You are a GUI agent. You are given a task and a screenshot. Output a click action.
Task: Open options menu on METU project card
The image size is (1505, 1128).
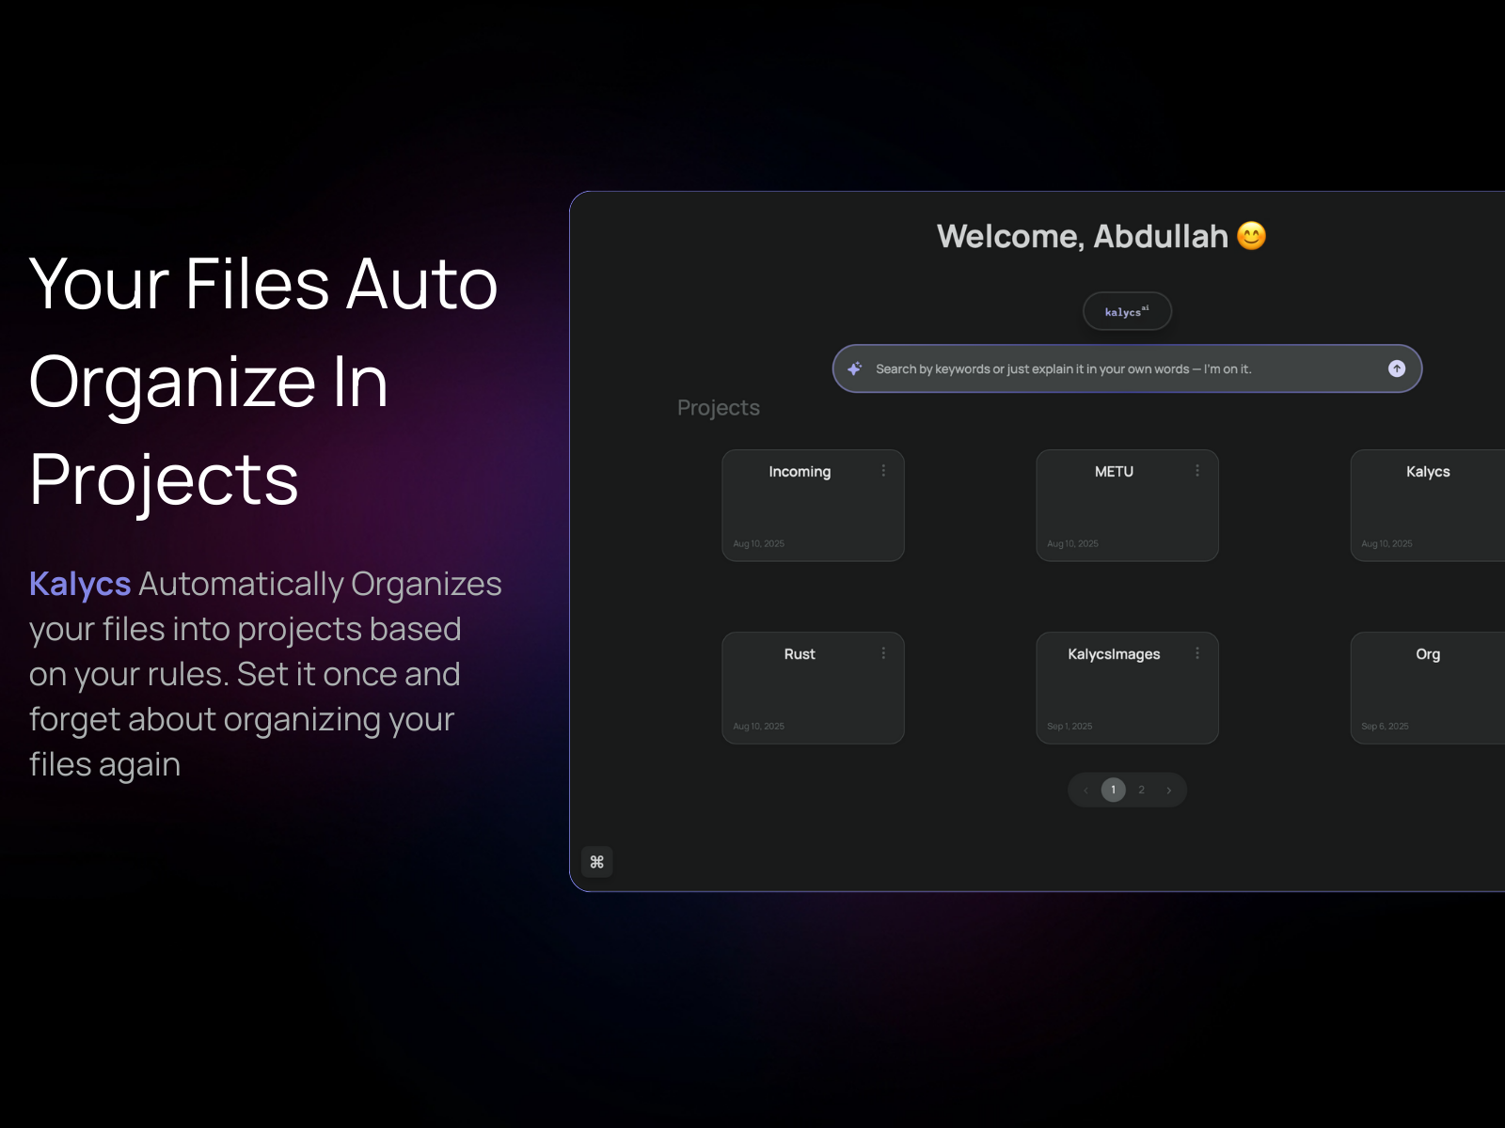coord(1197,471)
